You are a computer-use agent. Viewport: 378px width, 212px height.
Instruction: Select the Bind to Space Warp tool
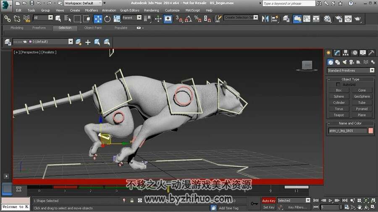(x=26, y=18)
